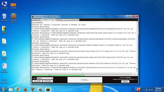This screenshot has width=164, height=92.
Task: Open Firefox from the taskbar
Action: pyautogui.click(x=26, y=90)
